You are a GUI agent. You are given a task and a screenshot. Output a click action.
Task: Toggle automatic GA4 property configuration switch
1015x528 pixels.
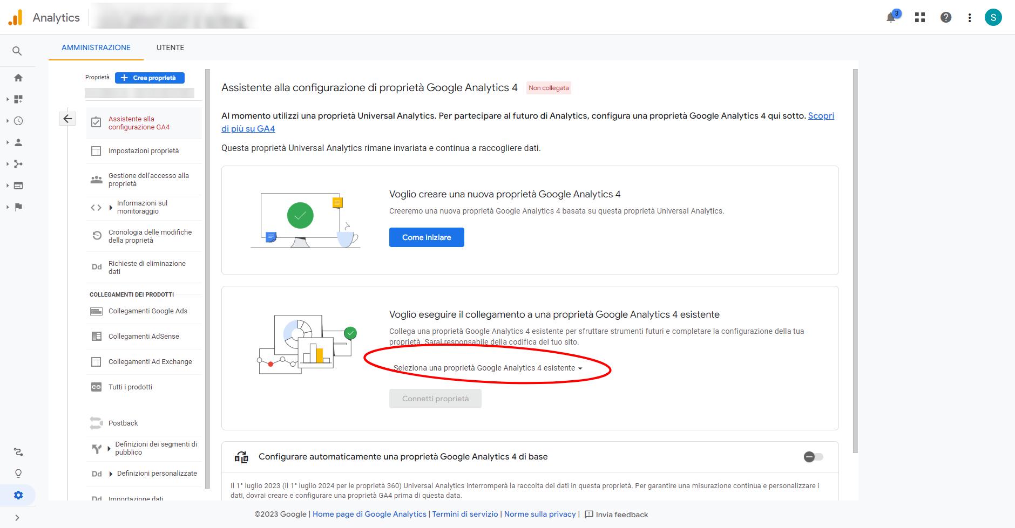coord(813,457)
